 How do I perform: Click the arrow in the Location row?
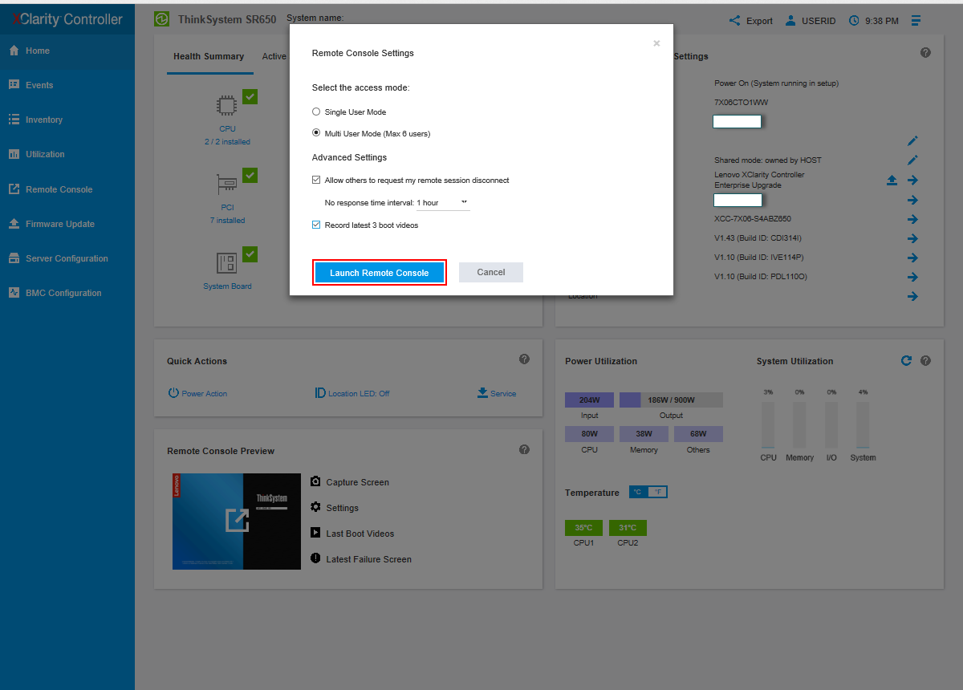point(912,296)
